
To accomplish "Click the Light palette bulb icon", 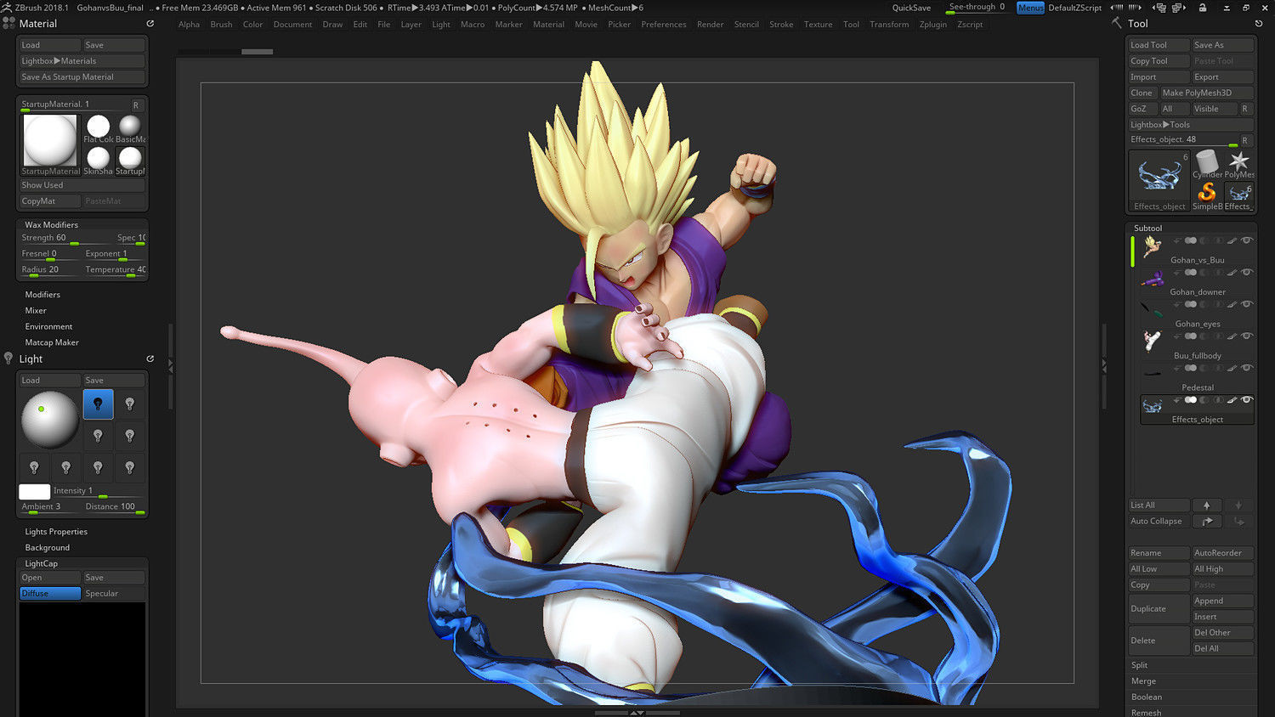I will [8, 358].
